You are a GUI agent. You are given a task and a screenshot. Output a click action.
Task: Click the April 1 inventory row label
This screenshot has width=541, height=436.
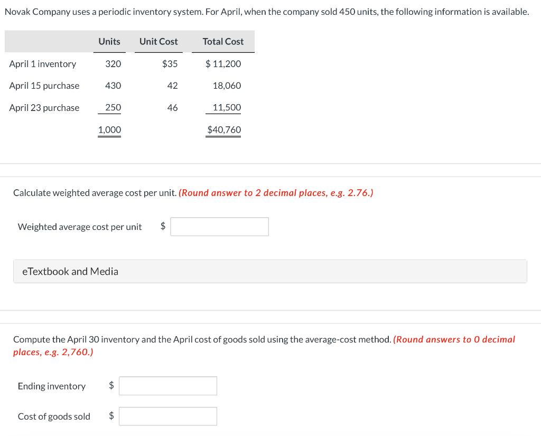(43, 64)
